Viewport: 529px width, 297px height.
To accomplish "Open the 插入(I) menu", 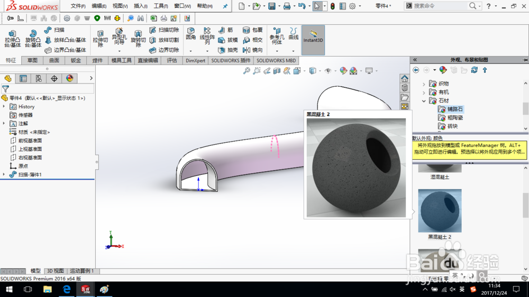I will coord(140,6).
